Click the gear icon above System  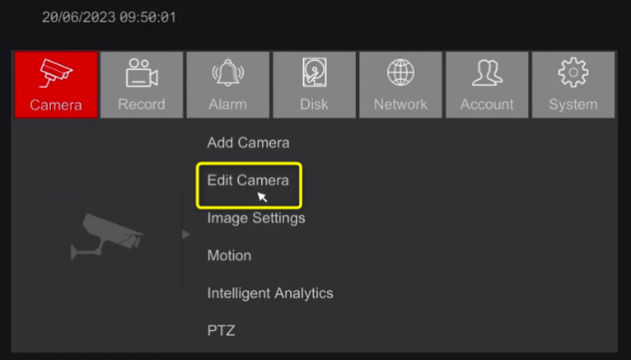click(572, 74)
